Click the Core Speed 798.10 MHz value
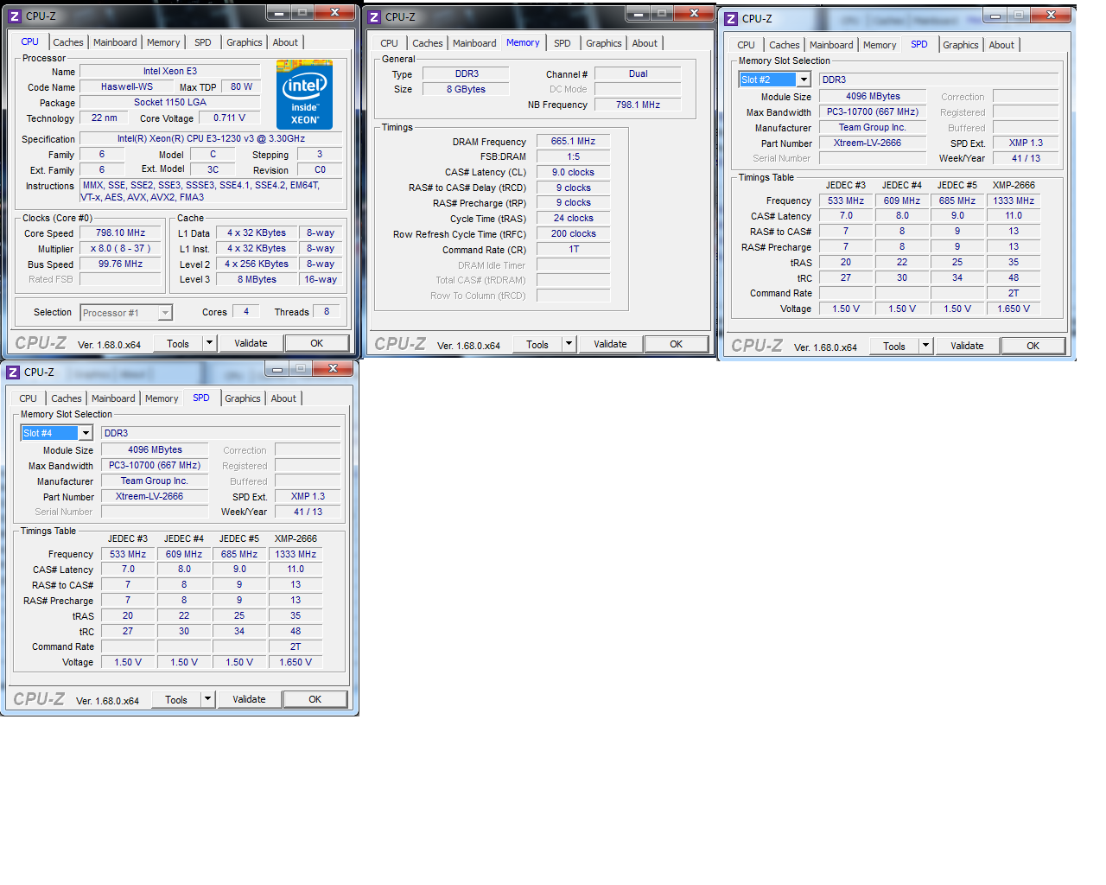This screenshot has height=885, width=1106. 120,233
